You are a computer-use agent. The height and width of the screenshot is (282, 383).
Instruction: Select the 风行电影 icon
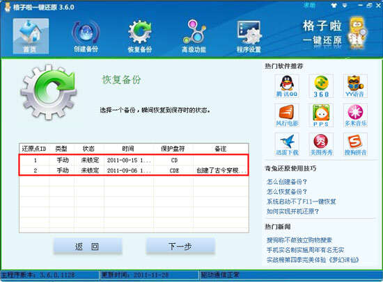point(287,115)
